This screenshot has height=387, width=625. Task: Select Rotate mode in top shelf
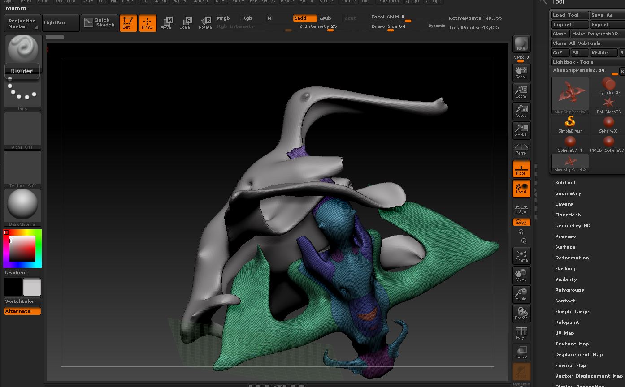coord(205,23)
